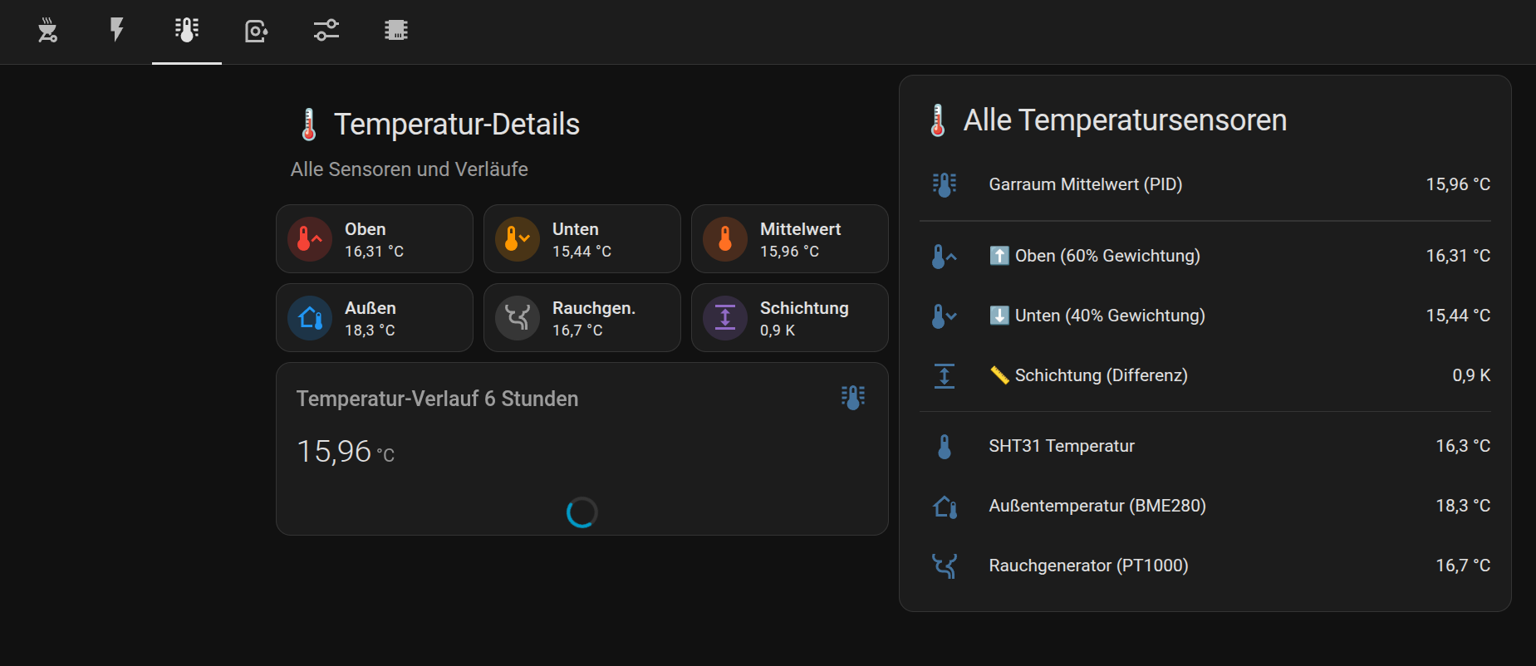Open the chip hardware tab
The image size is (1536, 666).
pyautogui.click(x=396, y=31)
